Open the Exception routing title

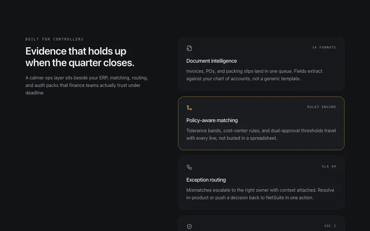pyautogui.click(x=206, y=180)
